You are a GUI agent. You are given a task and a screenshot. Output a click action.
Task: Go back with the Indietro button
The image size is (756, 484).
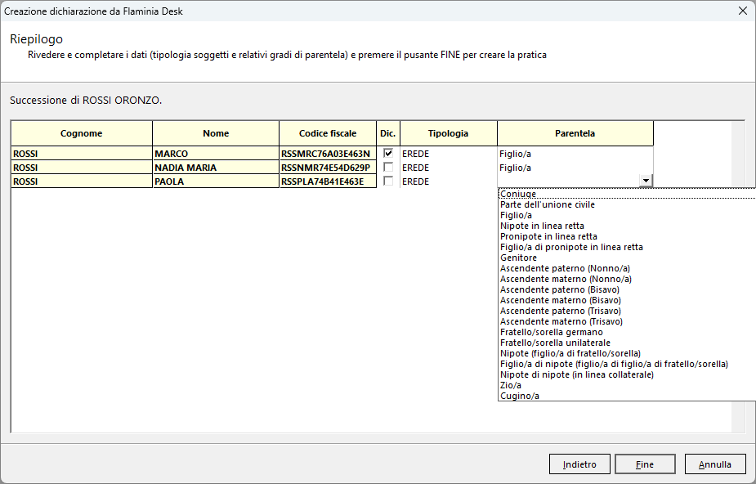click(x=579, y=464)
